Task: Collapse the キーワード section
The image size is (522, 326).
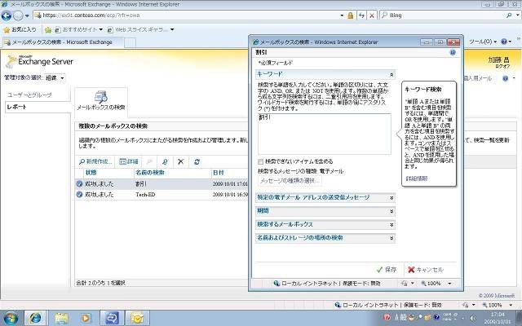Action: pyautogui.click(x=391, y=74)
